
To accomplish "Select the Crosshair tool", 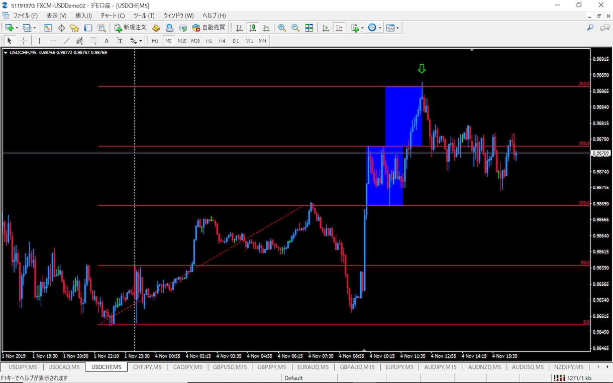I will (23, 41).
